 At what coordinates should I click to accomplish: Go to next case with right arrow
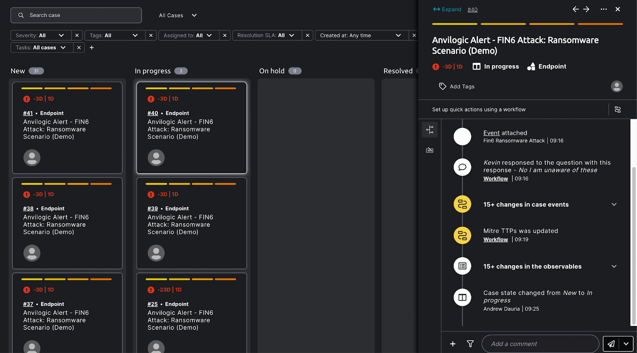point(586,9)
